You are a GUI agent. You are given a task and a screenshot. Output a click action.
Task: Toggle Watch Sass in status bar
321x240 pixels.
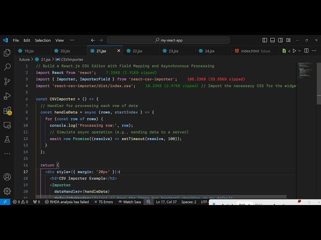[130, 202]
